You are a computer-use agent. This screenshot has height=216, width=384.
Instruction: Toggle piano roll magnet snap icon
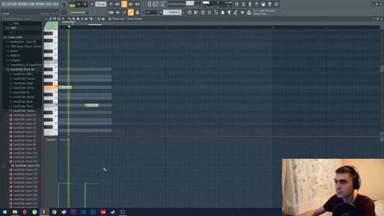(x=55, y=19)
